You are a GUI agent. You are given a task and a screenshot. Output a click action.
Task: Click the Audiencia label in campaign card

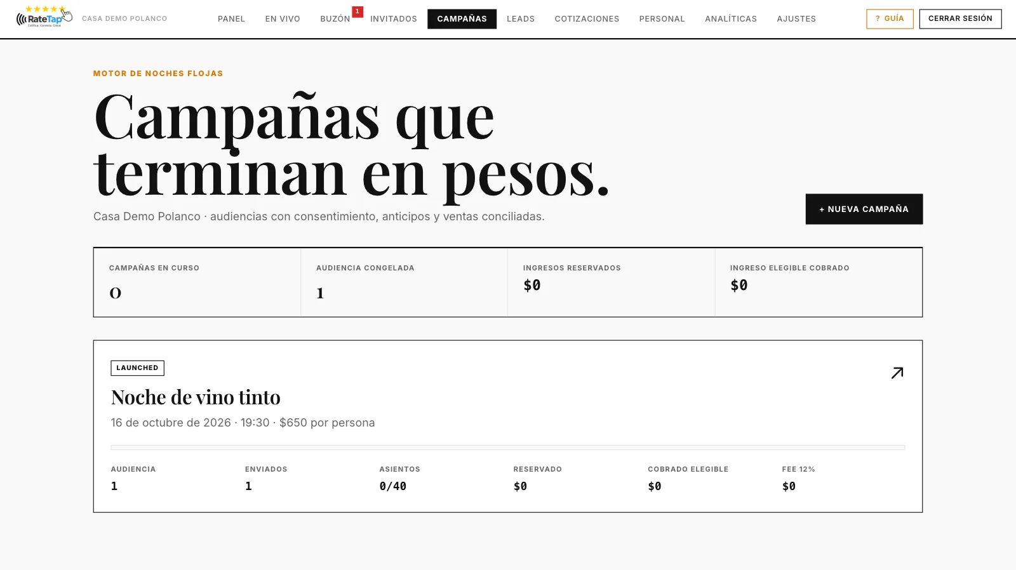pyautogui.click(x=133, y=469)
